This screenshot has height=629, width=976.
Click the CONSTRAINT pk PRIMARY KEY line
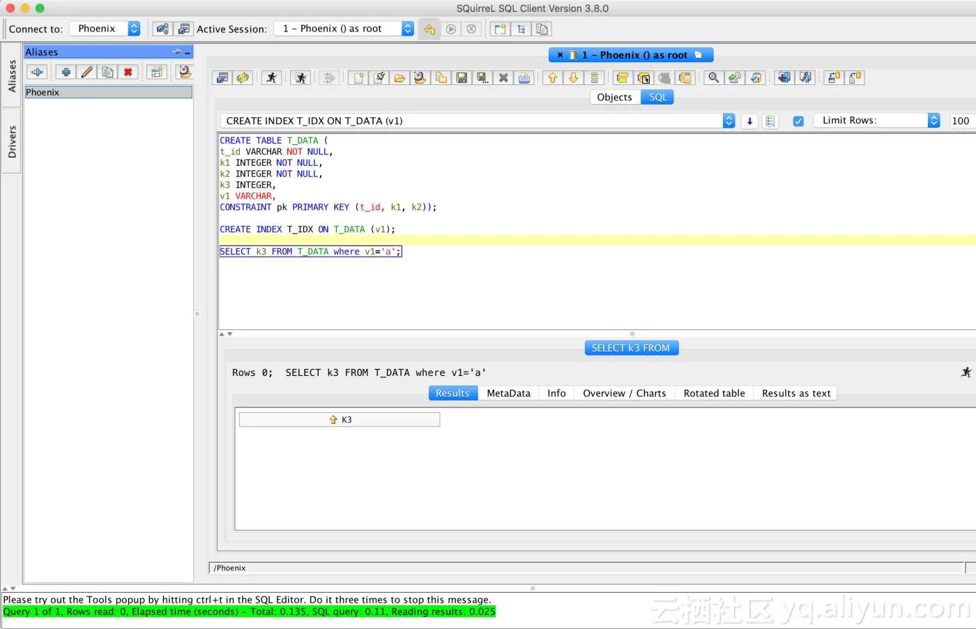[x=328, y=207]
